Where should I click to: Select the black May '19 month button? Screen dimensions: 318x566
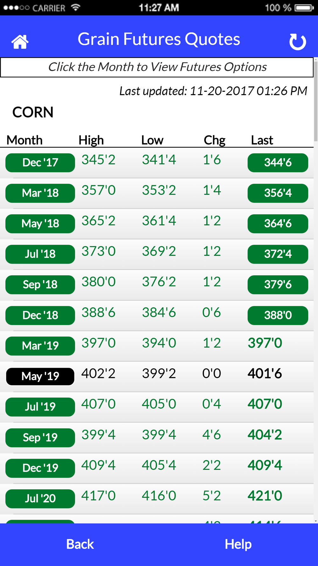pyautogui.click(x=40, y=377)
